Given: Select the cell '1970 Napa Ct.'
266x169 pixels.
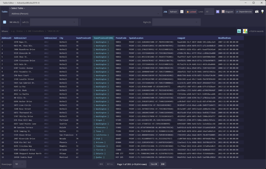Looking at the screenshot, I should coord(21,42).
